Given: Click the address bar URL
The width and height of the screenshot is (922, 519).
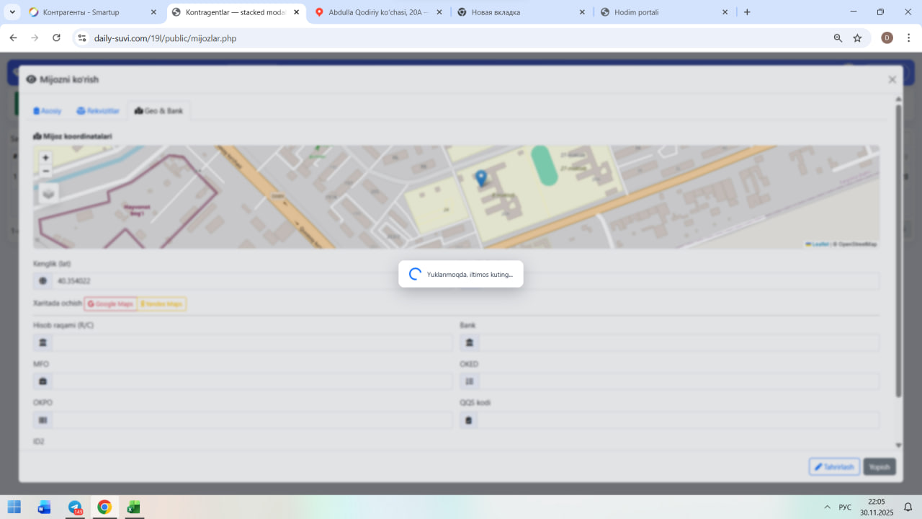Looking at the screenshot, I should tap(165, 38).
